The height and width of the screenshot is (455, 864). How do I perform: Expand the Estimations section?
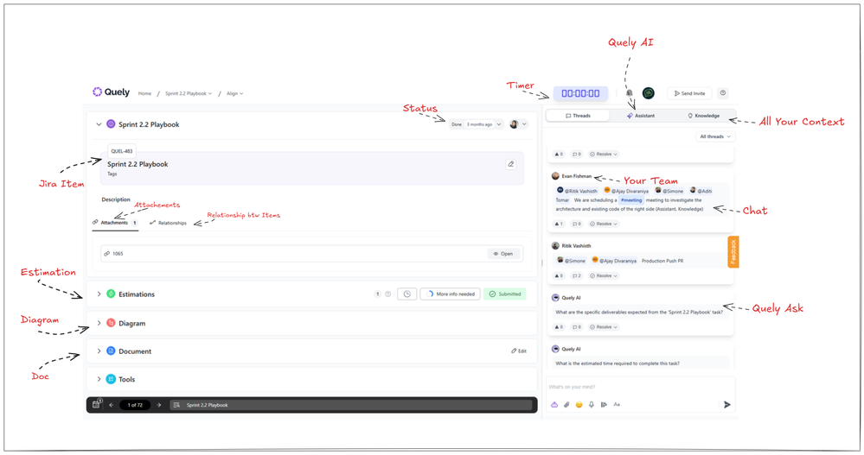[99, 294]
